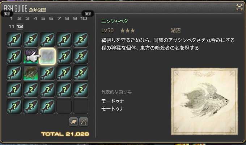Click second モードゥナ fishing location
The image size is (246, 145).
(x=113, y=108)
